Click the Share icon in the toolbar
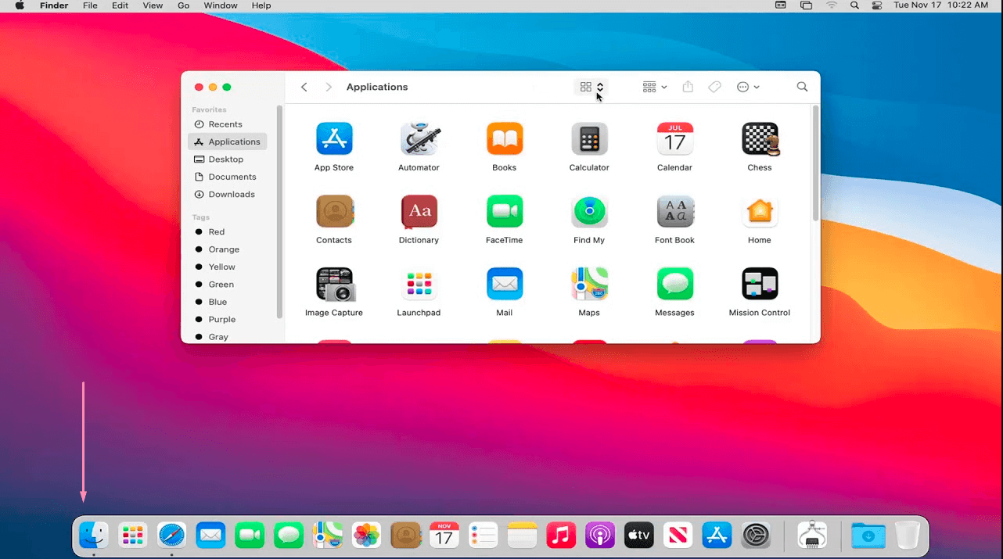Screen dimensions: 1003x559 (x=687, y=87)
